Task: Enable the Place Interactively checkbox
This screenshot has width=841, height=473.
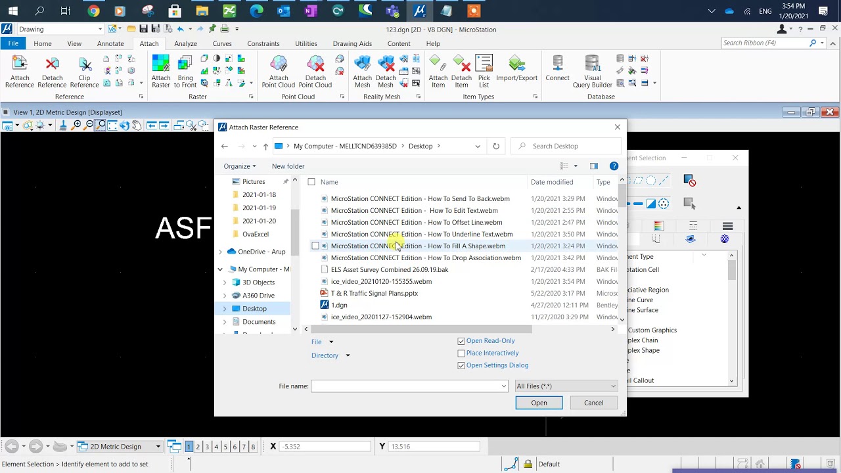Action: tap(461, 353)
